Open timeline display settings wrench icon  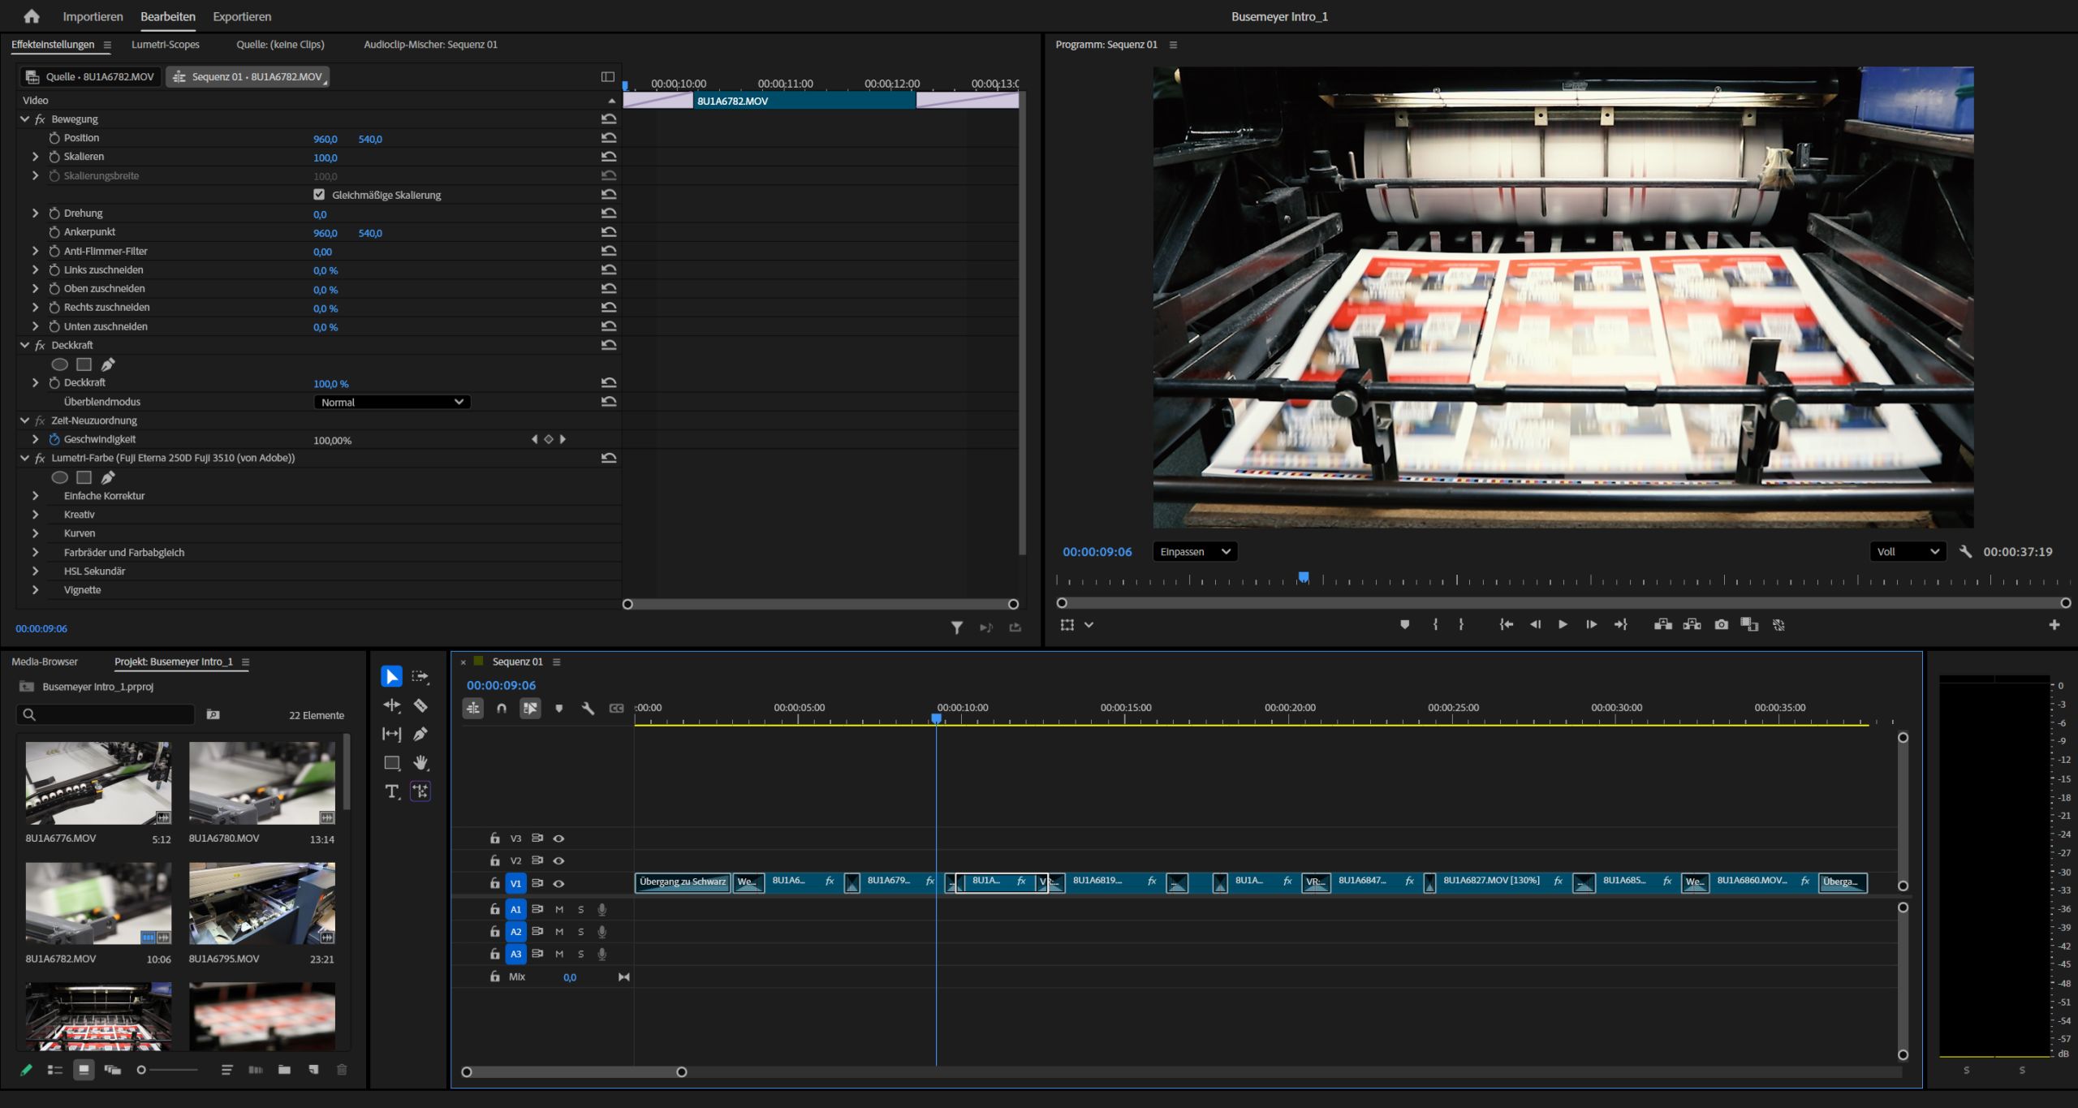(588, 709)
